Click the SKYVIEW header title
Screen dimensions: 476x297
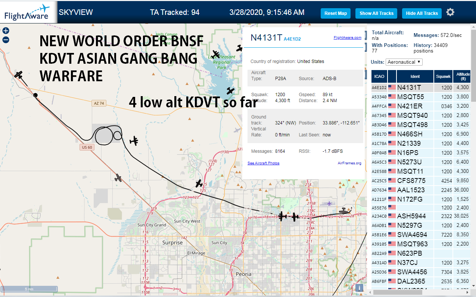point(76,12)
